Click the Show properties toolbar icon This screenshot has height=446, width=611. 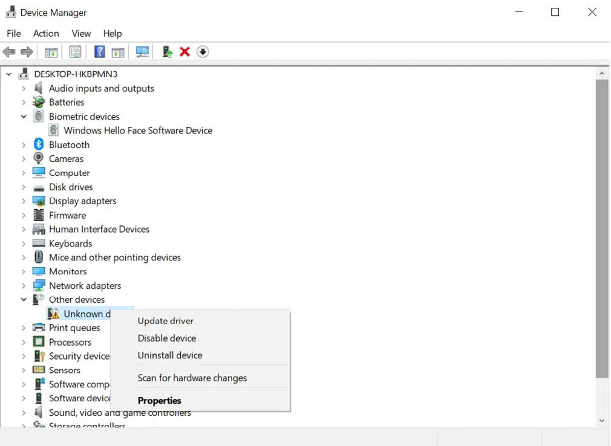[118, 51]
